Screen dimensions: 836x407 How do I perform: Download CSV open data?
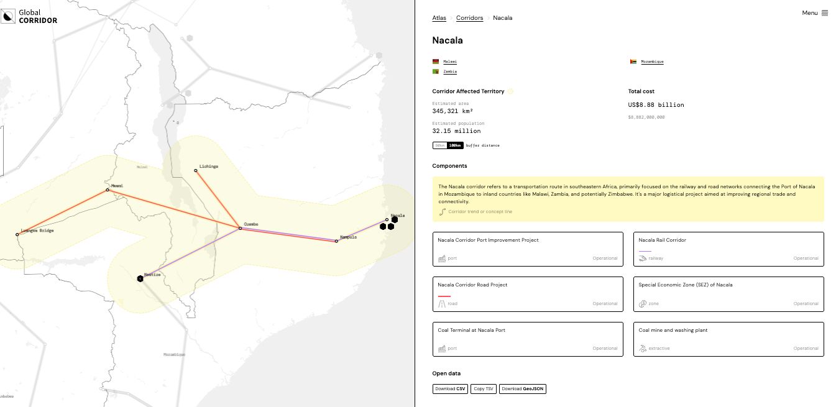point(450,389)
